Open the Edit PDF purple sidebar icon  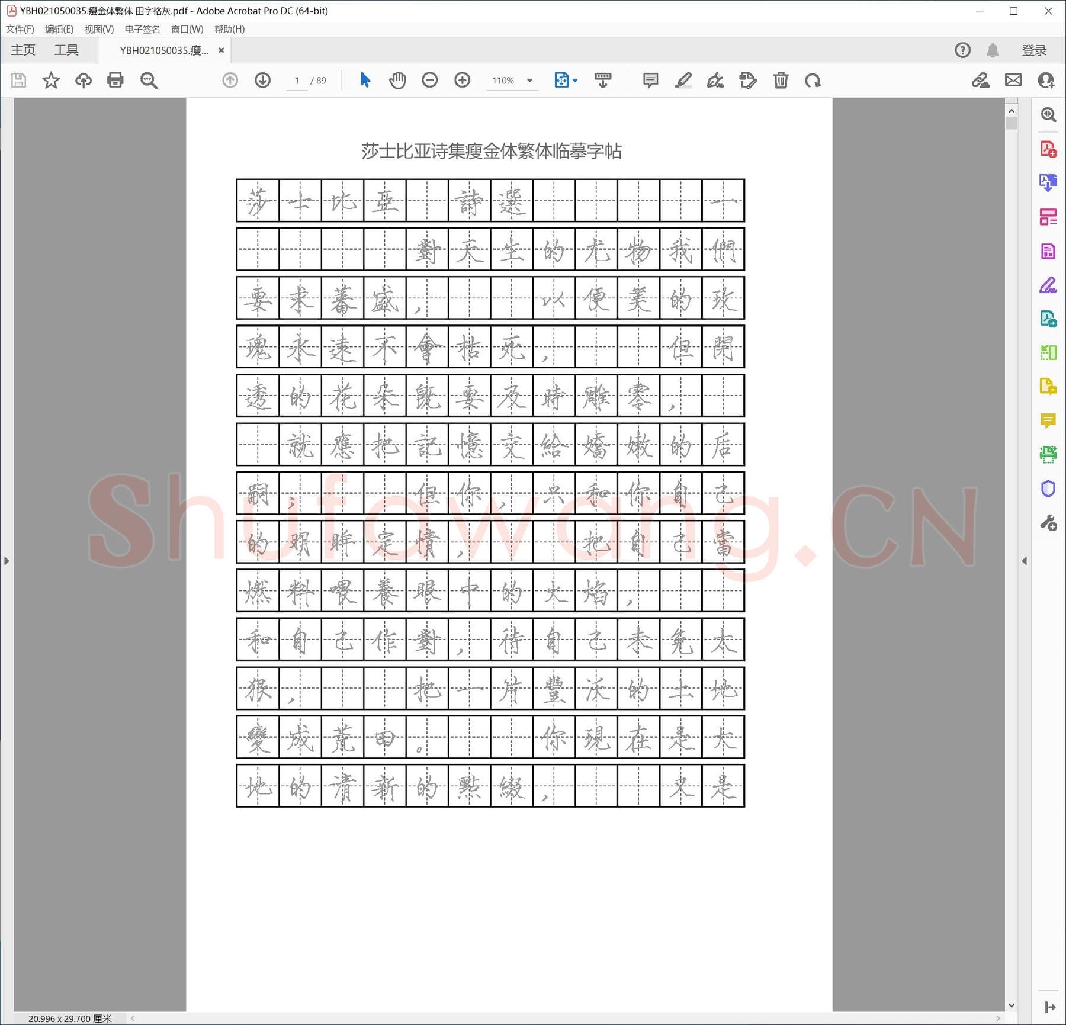(x=1048, y=251)
